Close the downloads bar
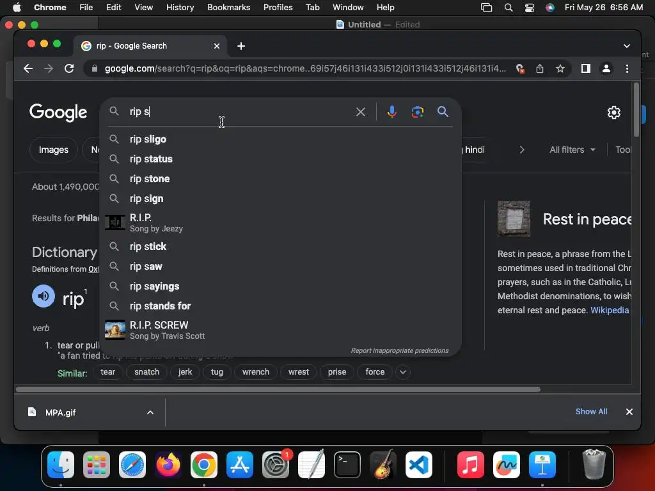 (629, 412)
